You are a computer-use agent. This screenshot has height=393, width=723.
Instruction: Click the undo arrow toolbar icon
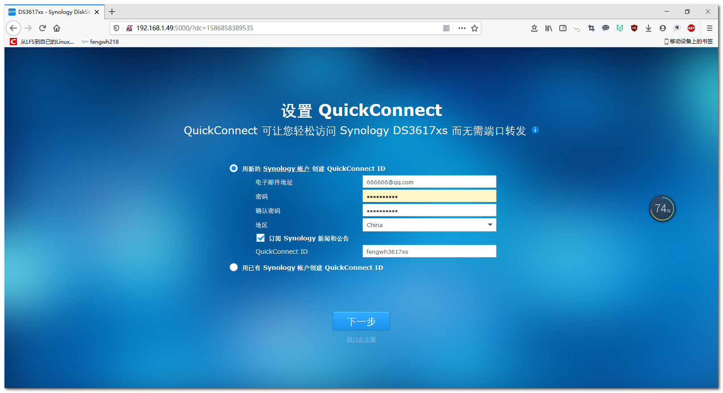577,29
